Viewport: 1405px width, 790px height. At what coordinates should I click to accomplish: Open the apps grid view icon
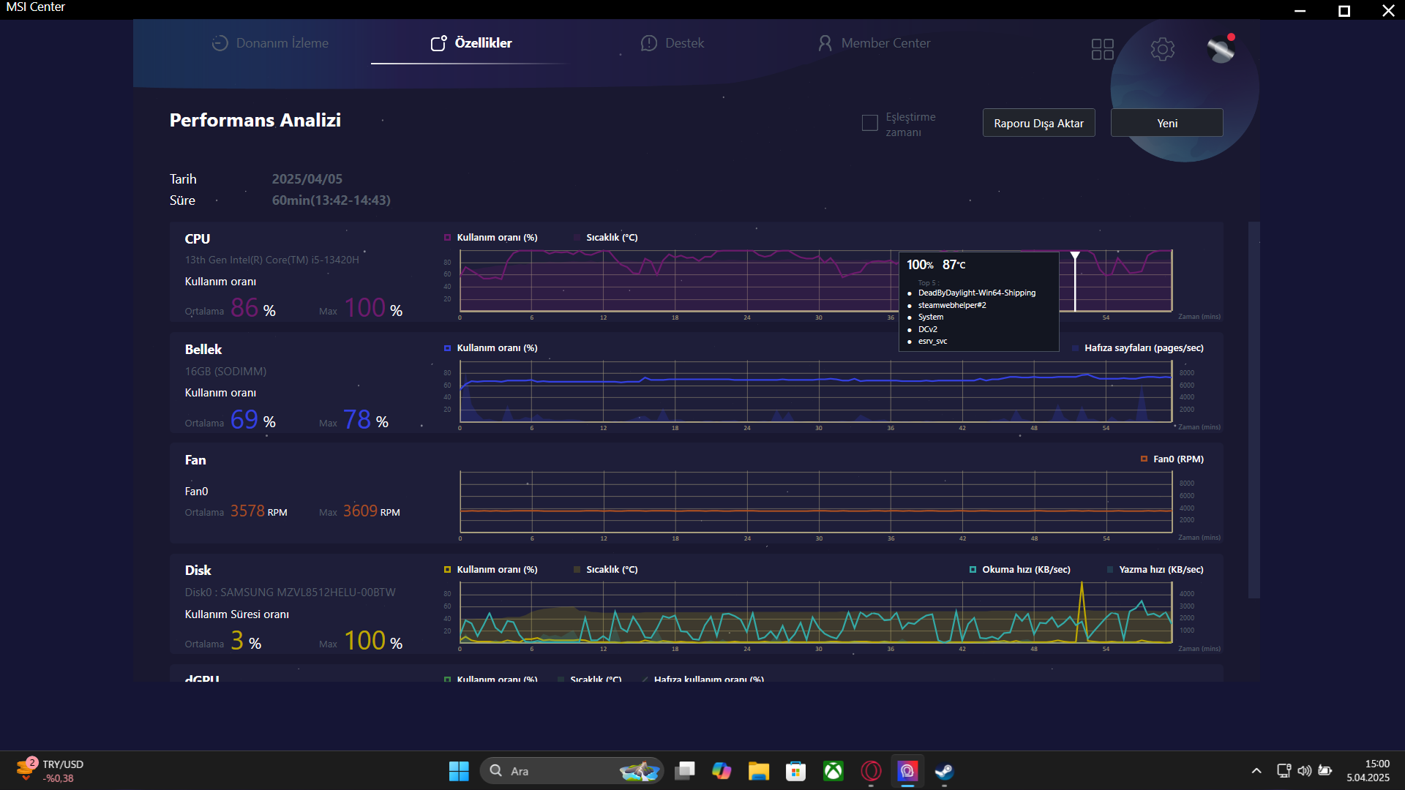[1102, 49]
